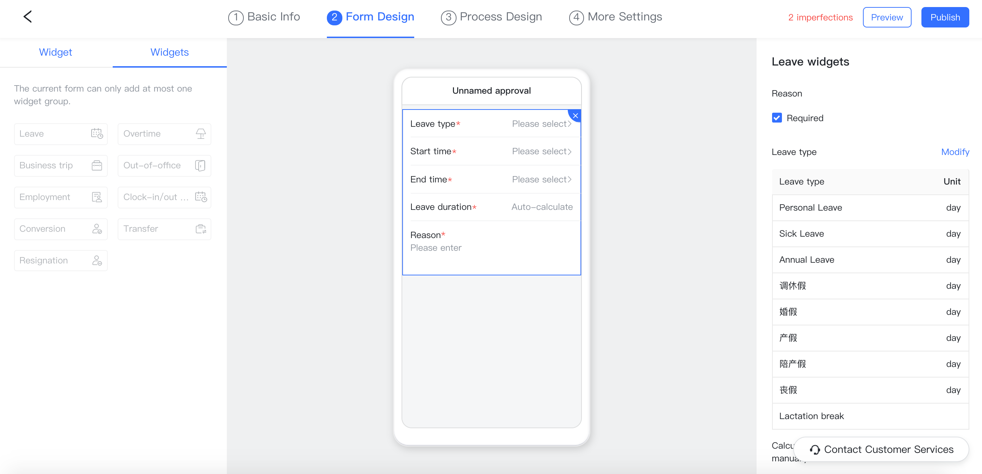Switch to the Widget tab
This screenshot has width=982, height=474.
click(56, 52)
